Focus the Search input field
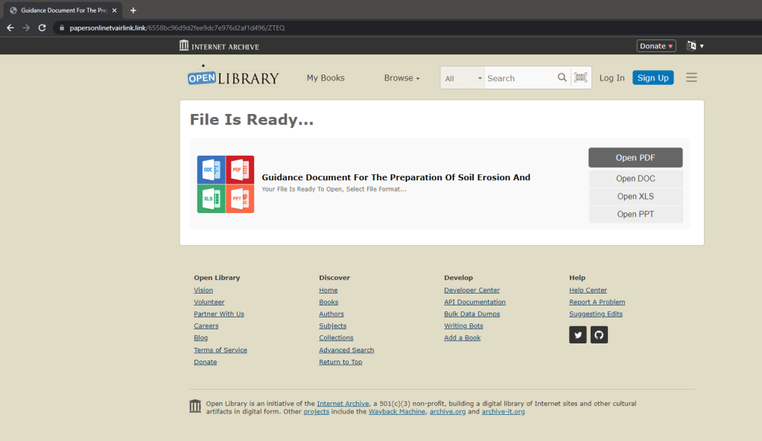This screenshot has width=762, height=441. pos(520,78)
